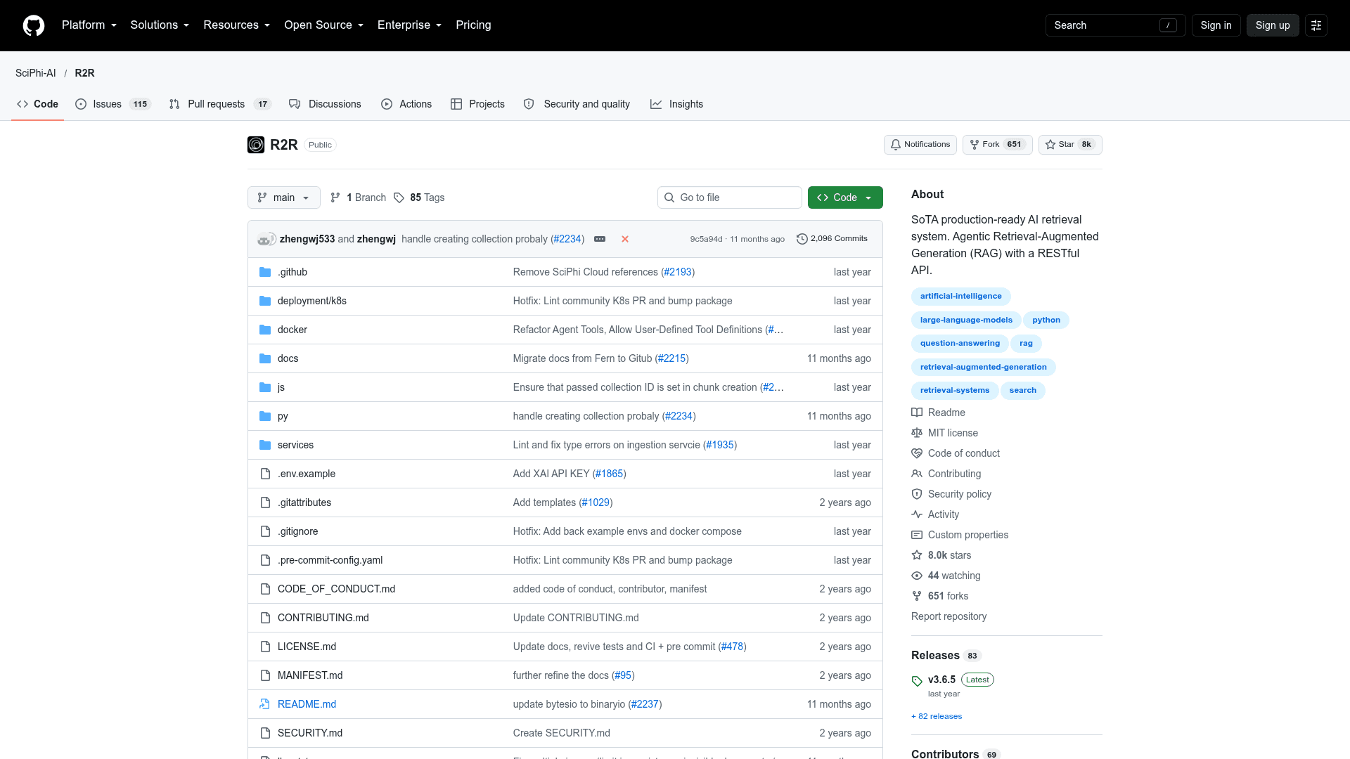Screen dimensions: 1350x759
Task: Open the appearance settings icon in header
Action: click(1316, 25)
